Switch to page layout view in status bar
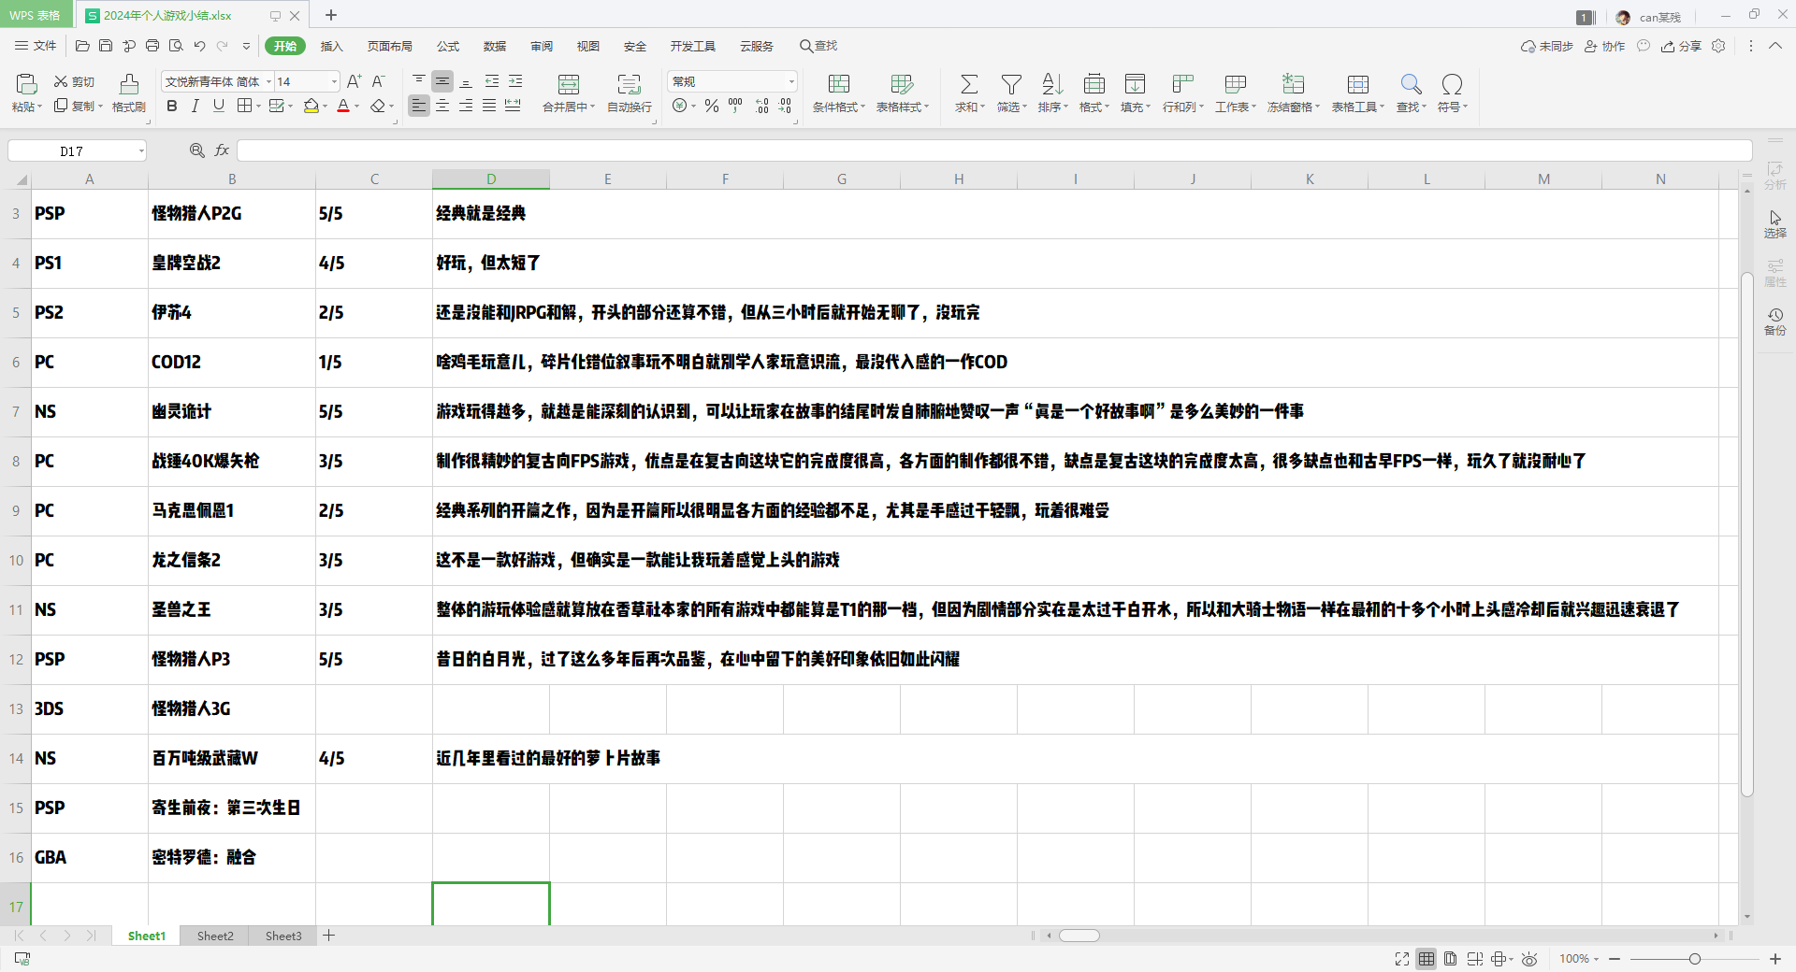The height and width of the screenshot is (972, 1796). (x=1450, y=959)
